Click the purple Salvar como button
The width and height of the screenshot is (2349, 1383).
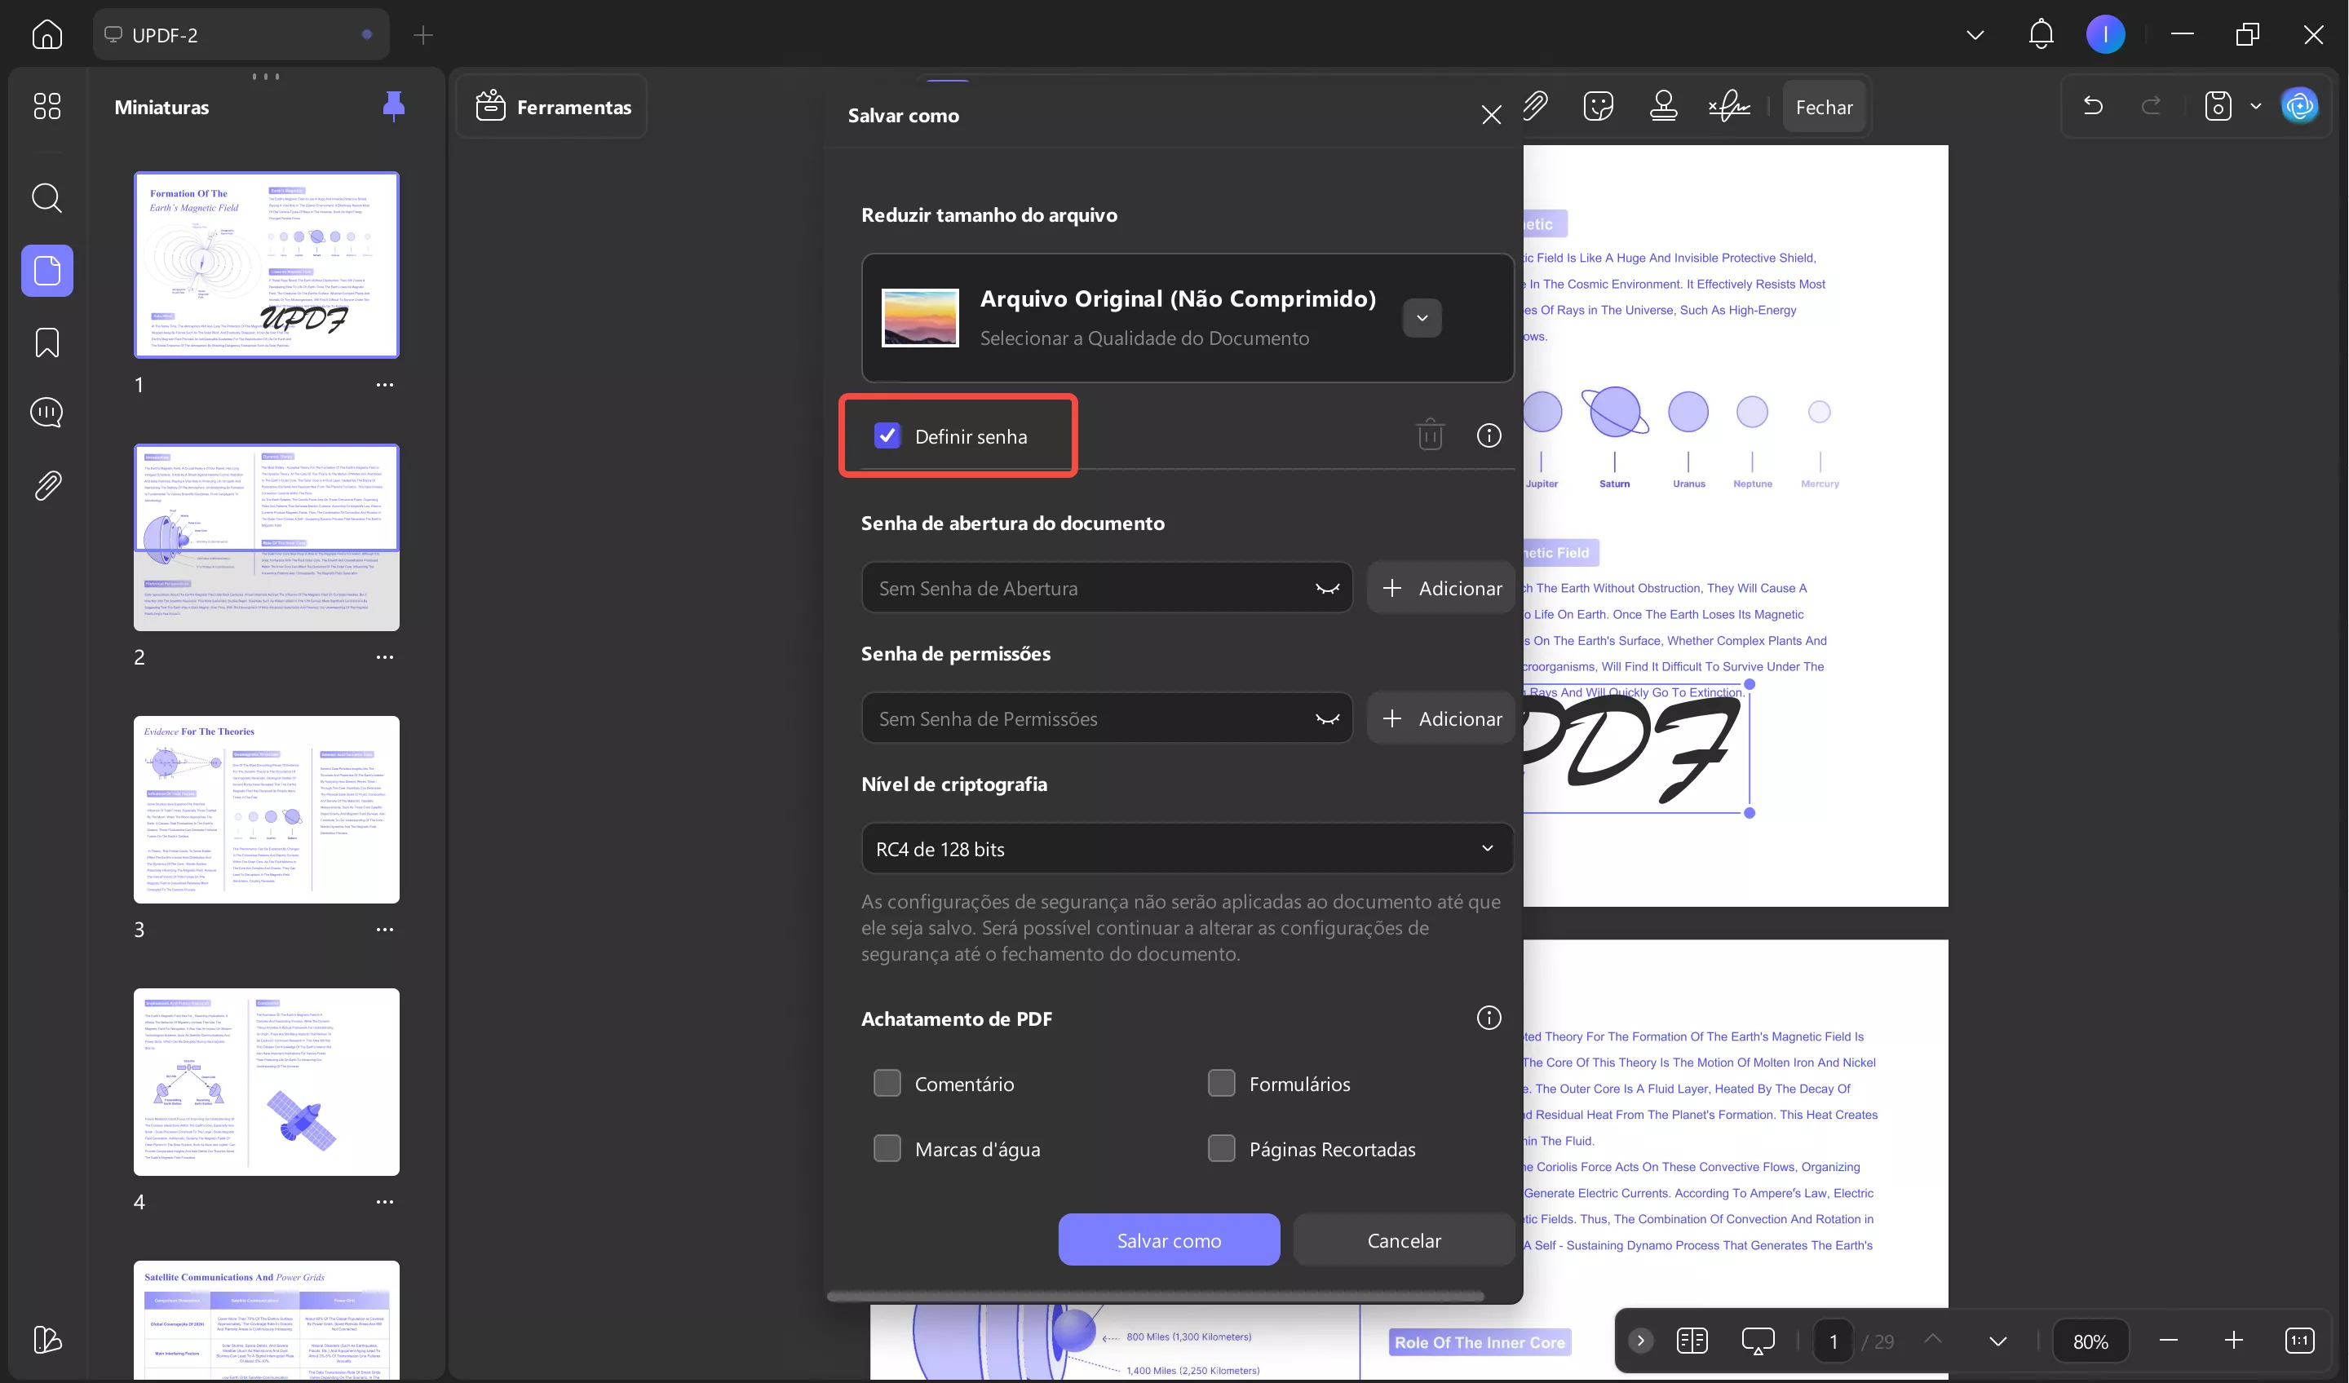tap(1168, 1239)
